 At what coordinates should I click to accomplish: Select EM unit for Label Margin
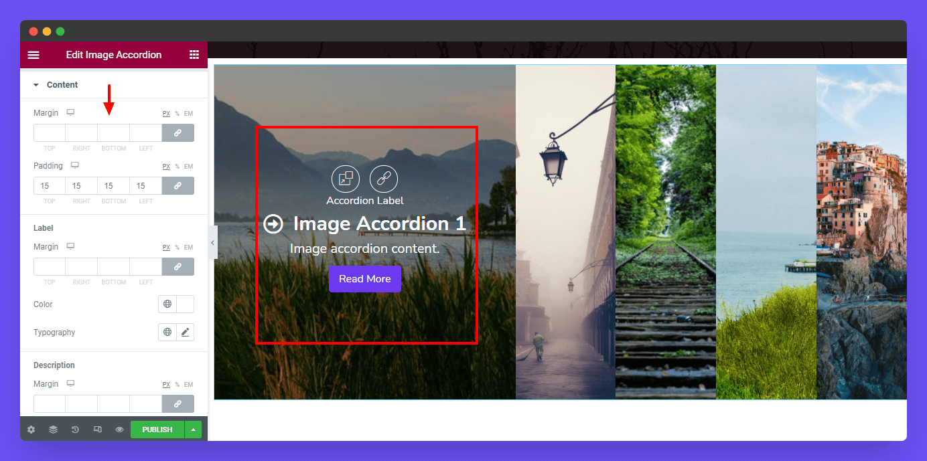click(189, 248)
